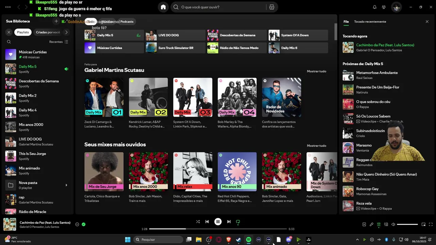Open the Friend Activity icon

384,7
